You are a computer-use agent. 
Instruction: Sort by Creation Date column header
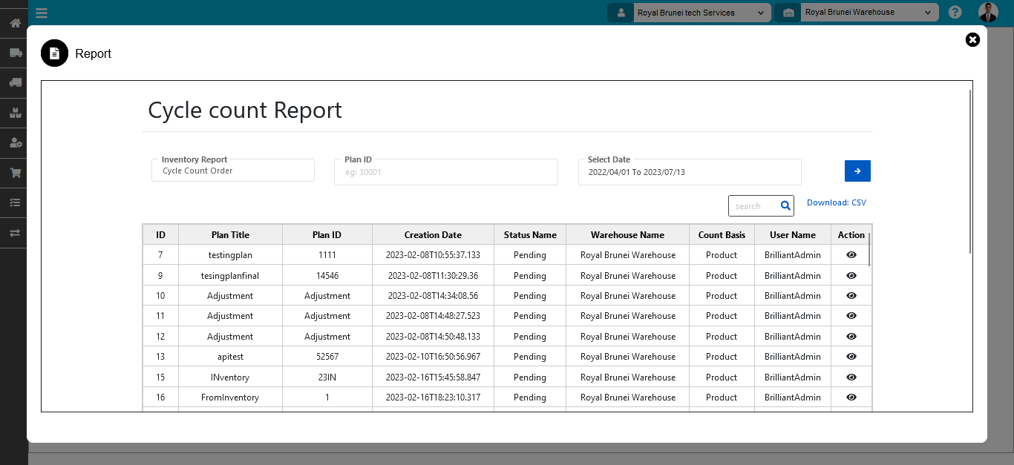pos(433,235)
